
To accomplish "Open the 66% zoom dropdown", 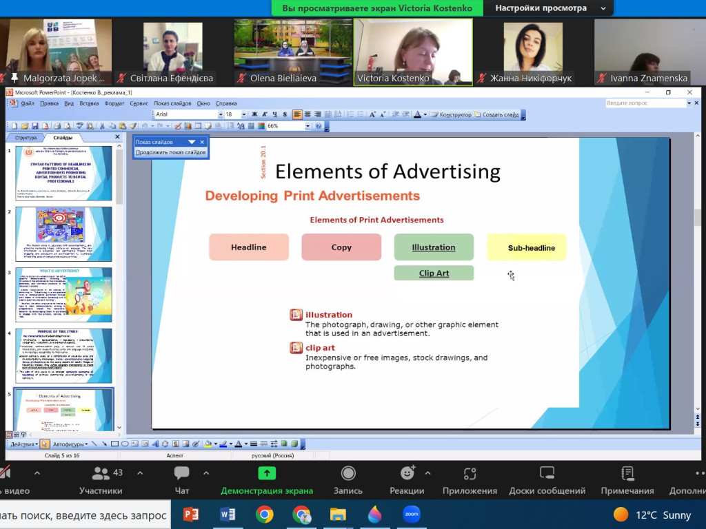I will [308, 127].
